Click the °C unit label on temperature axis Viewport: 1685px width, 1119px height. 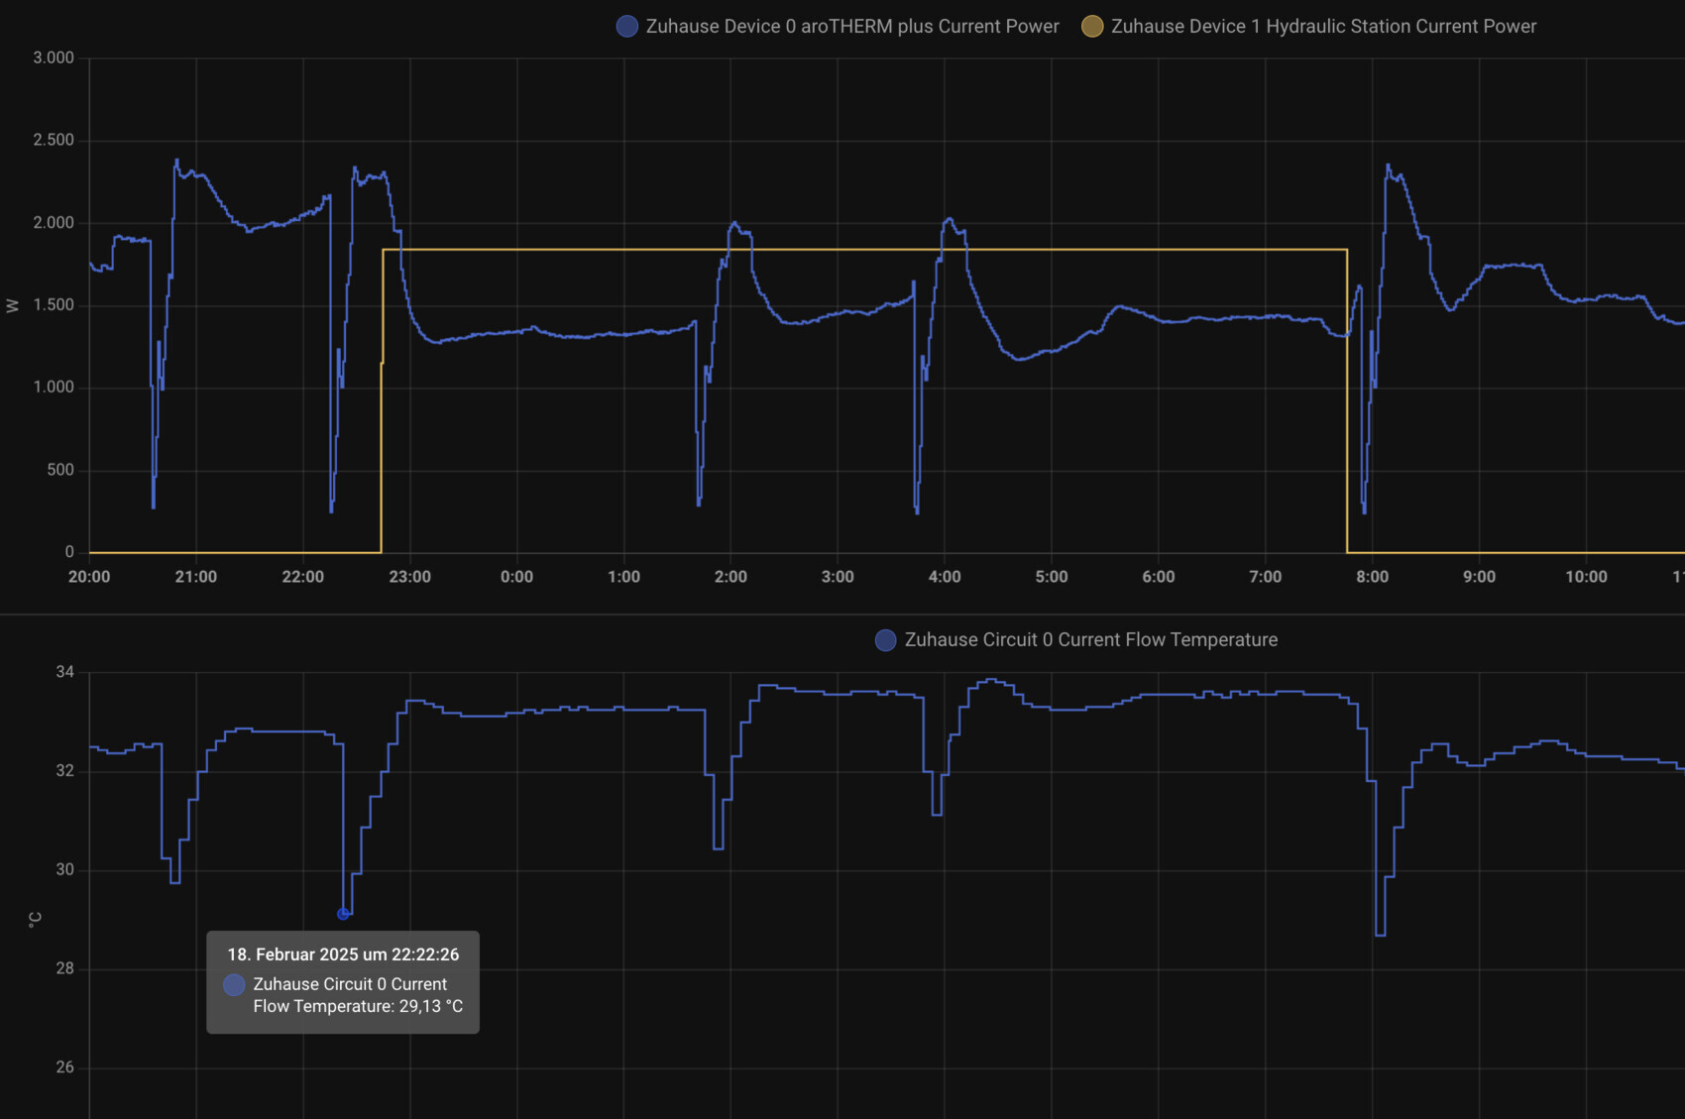click(x=35, y=919)
